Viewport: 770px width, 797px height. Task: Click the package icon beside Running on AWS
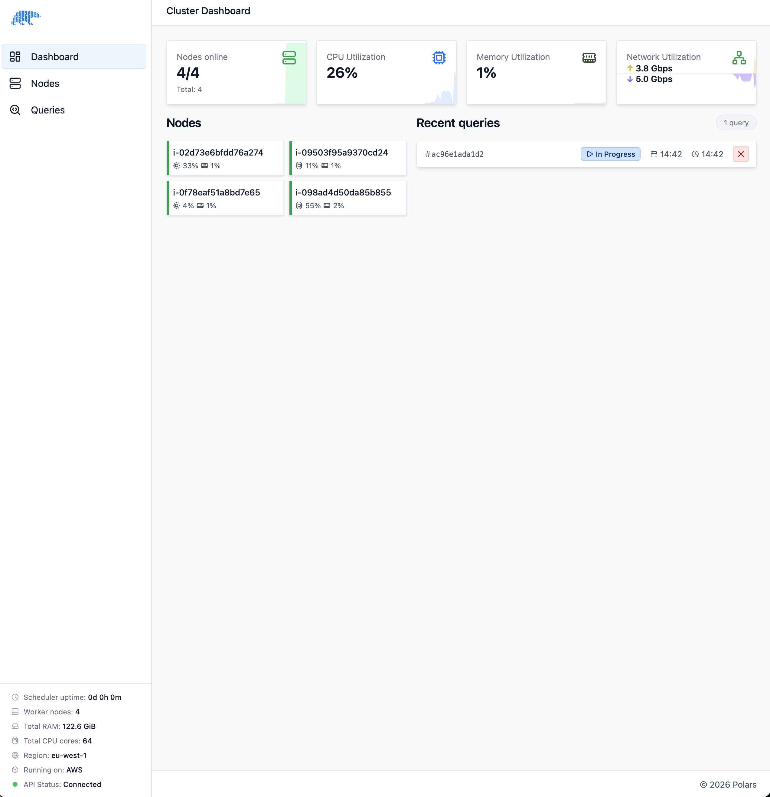(x=15, y=770)
